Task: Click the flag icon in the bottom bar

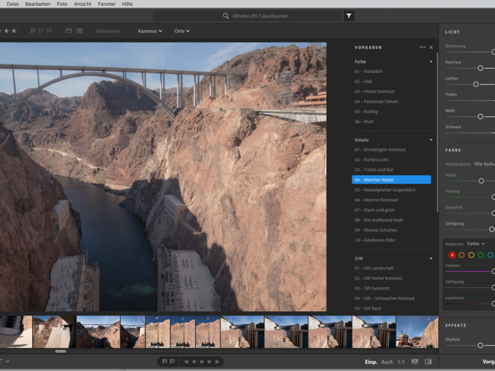Action: [165, 361]
